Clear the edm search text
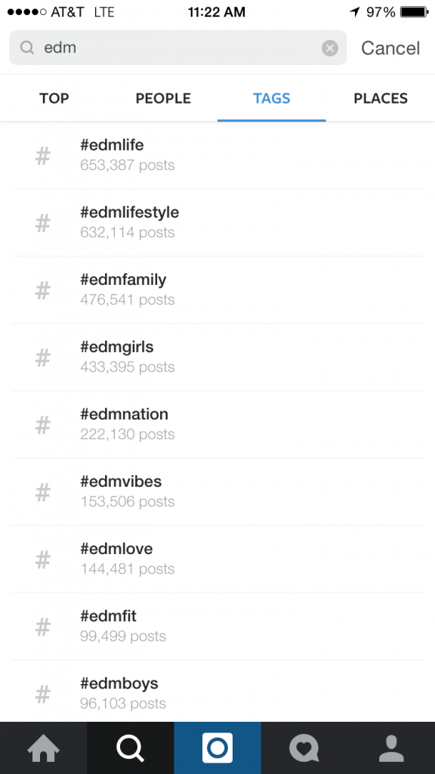 [330, 48]
